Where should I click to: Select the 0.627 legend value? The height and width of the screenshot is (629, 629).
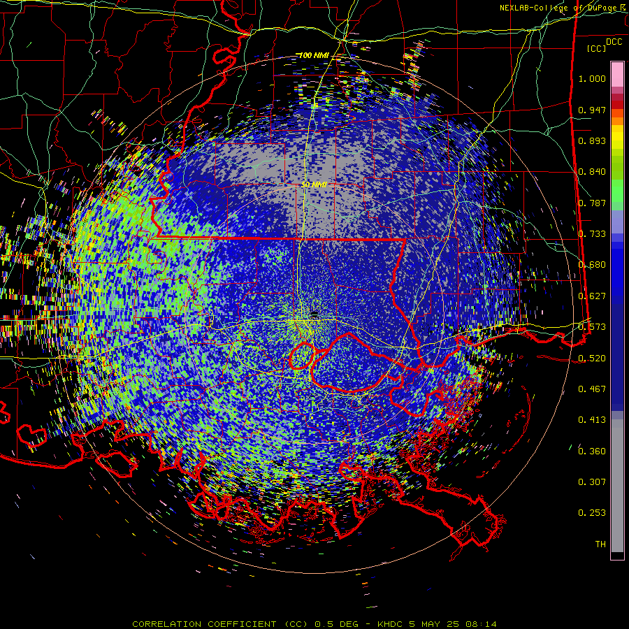(592, 296)
